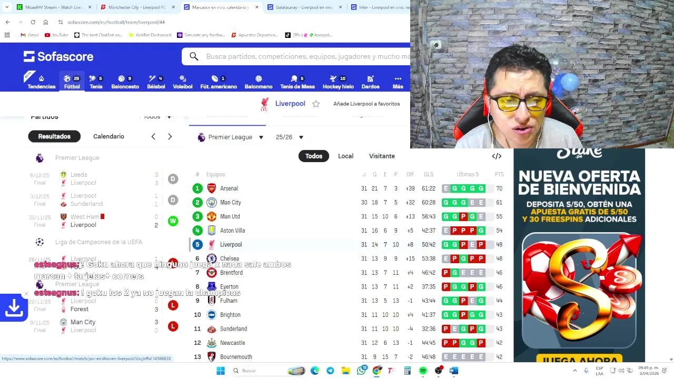Screen dimensions: 674x379
Task: Open the embed code icon above standings
Action: point(497,156)
